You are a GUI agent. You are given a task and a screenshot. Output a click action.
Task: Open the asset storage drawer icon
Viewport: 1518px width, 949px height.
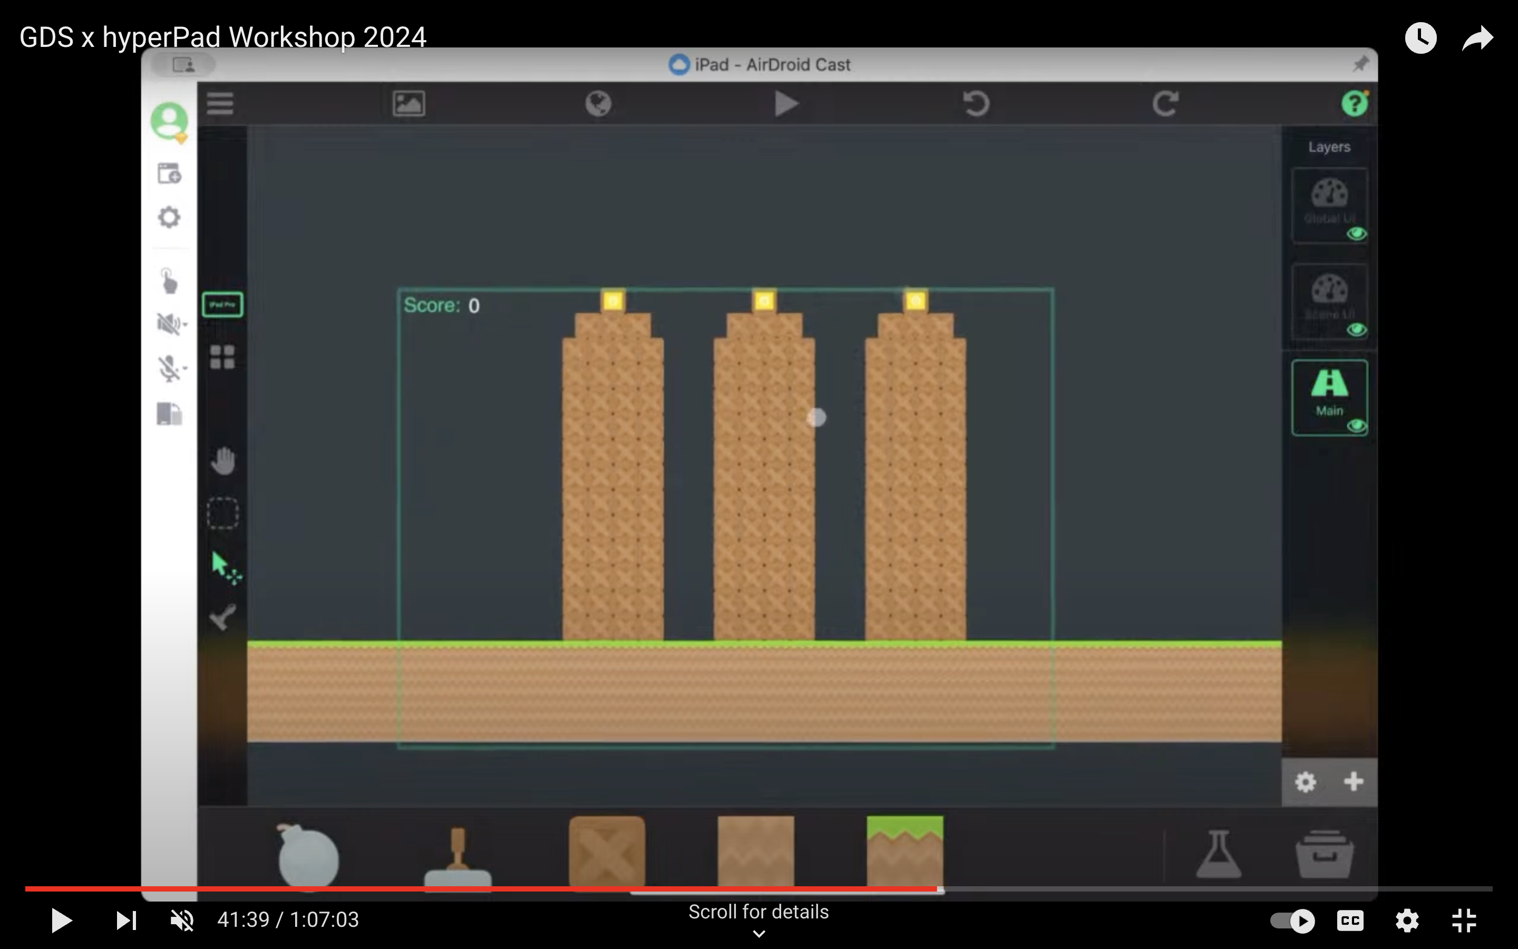(1325, 854)
